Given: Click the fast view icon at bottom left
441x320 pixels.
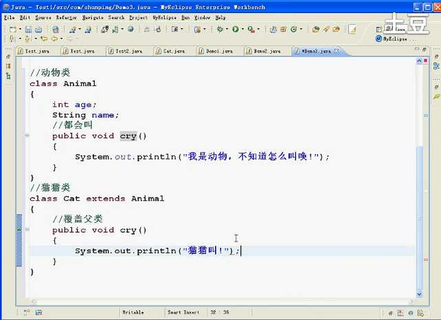Looking at the screenshot, I should tap(26, 312).
